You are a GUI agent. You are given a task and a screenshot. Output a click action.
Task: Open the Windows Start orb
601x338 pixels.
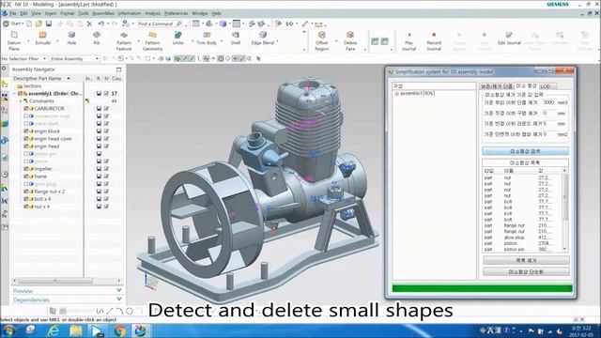[x=8, y=330]
